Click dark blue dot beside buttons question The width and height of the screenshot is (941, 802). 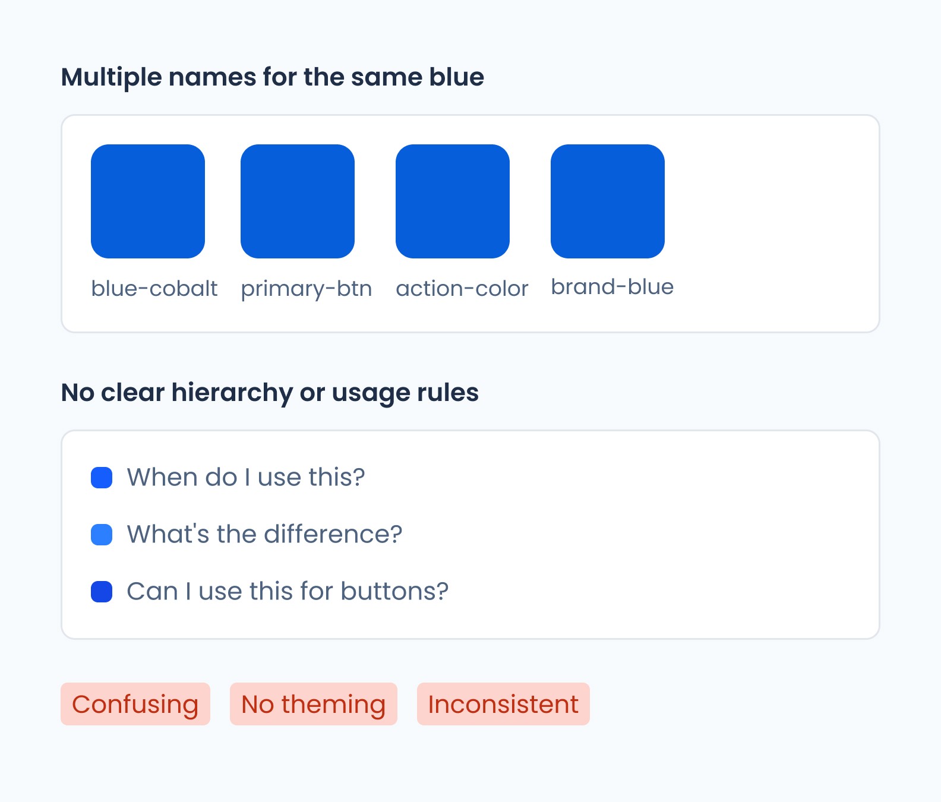pyautogui.click(x=102, y=592)
